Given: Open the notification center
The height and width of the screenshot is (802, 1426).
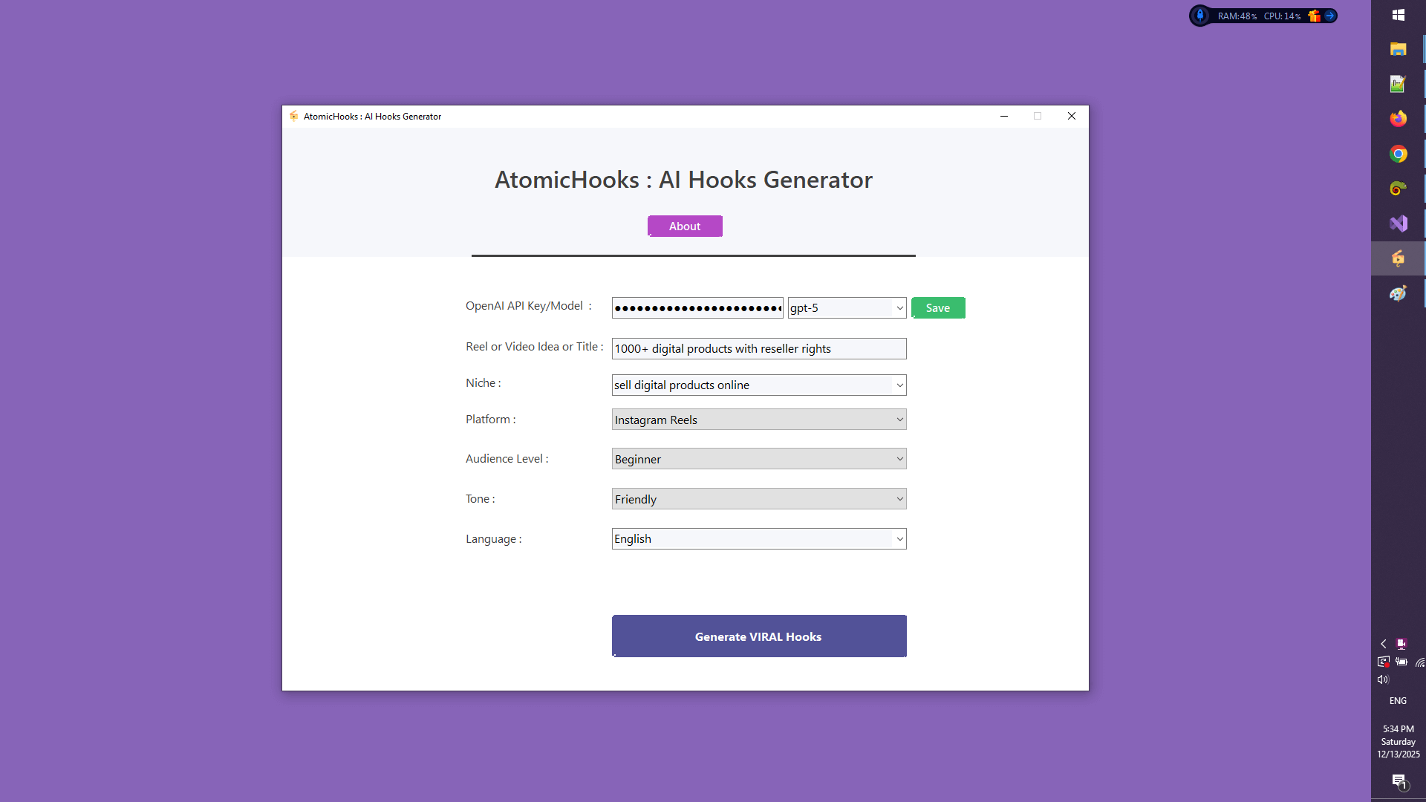Looking at the screenshot, I should coord(1399,781).
